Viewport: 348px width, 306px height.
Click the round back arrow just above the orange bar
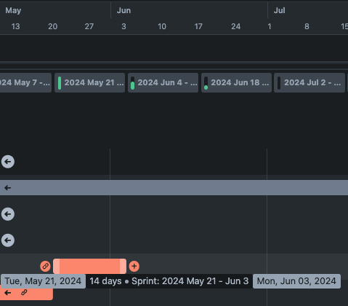[8, 240]
